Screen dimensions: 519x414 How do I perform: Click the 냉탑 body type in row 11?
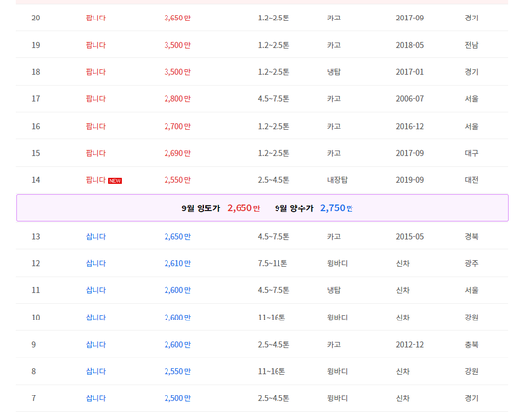point(334,290)
